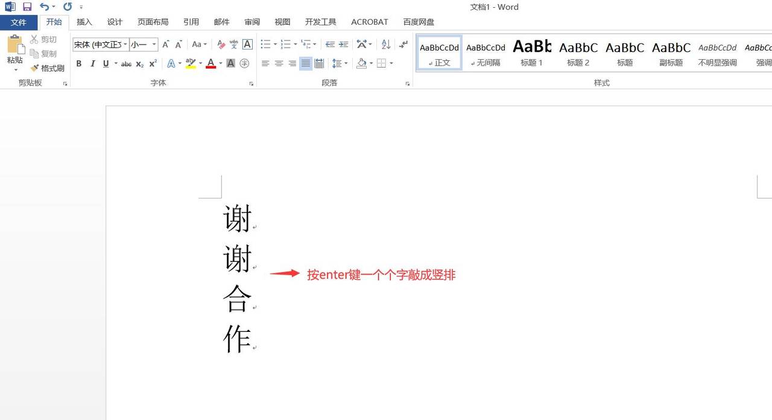This screenshot has height=420, width=772.
Task: Click the Sort (排序) icon
Action: click(x=385, y=44)
